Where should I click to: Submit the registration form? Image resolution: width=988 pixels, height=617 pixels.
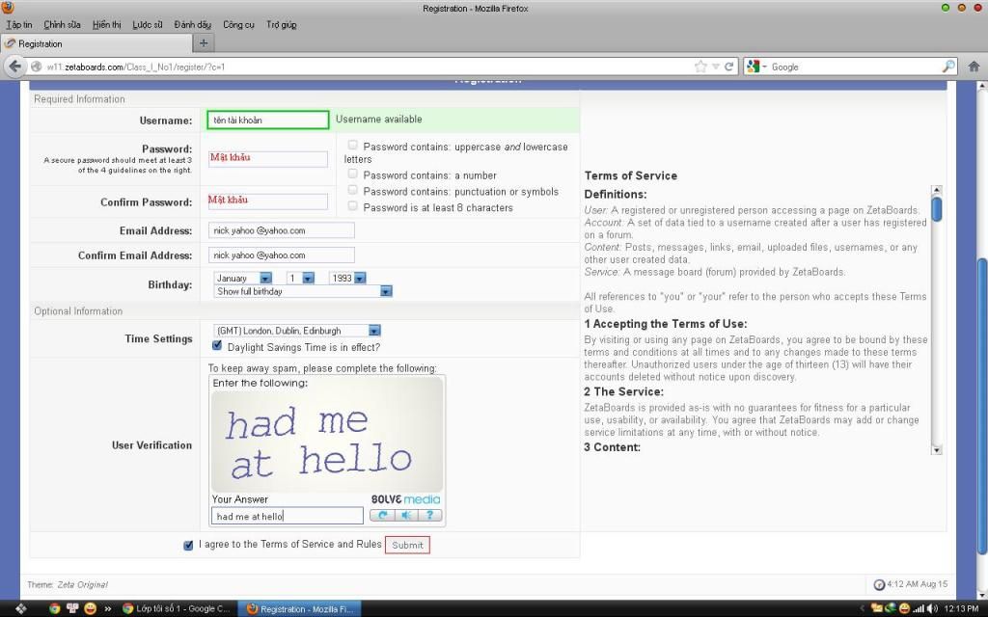pyautogui.click(x=407, y=545)
